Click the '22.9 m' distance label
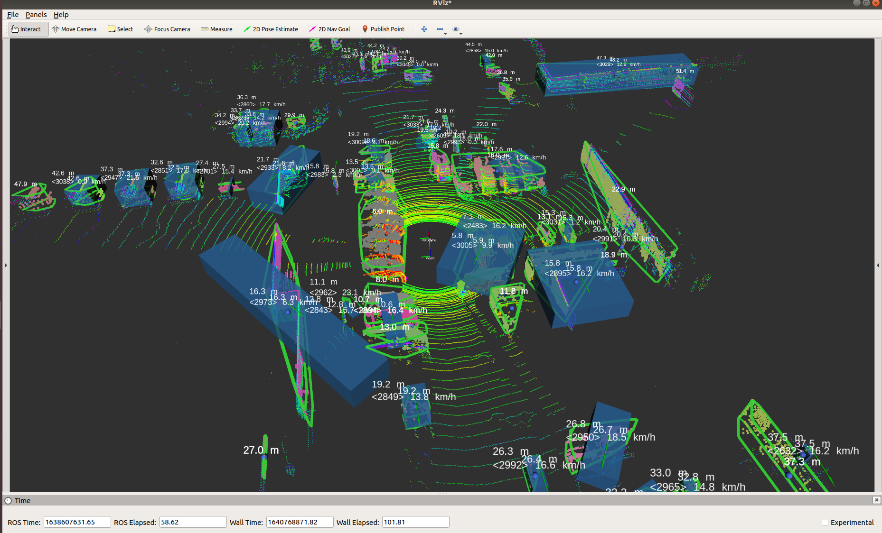 point(623,189)
